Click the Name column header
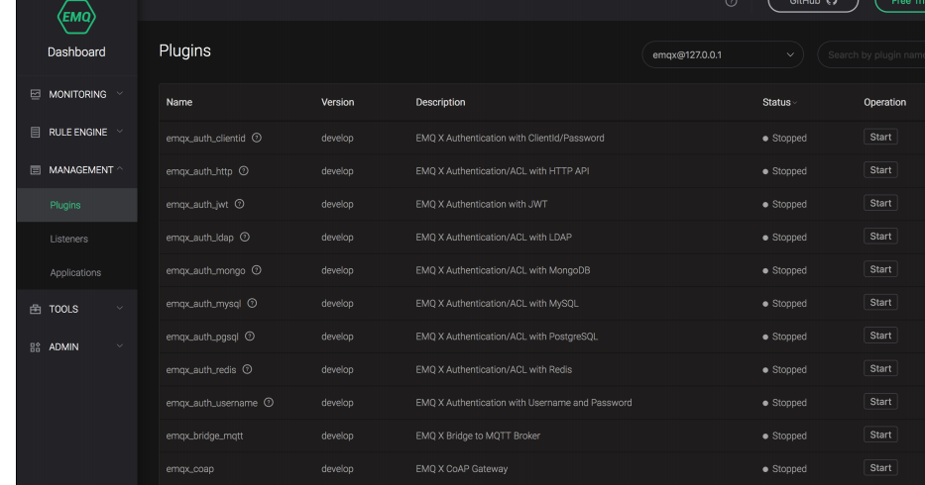Viewport: 925px width, 485px height. point(179,102)
